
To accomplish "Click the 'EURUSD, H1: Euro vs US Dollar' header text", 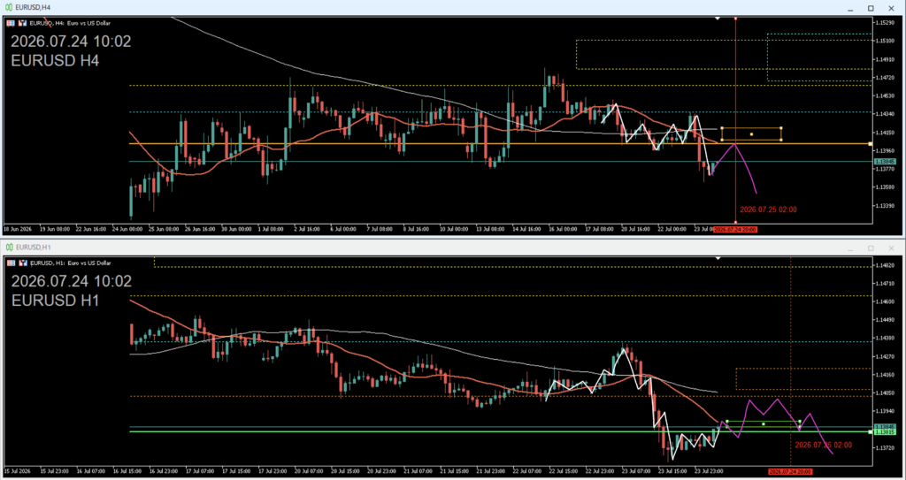I will pyautogui.click(x=71, y=263).
